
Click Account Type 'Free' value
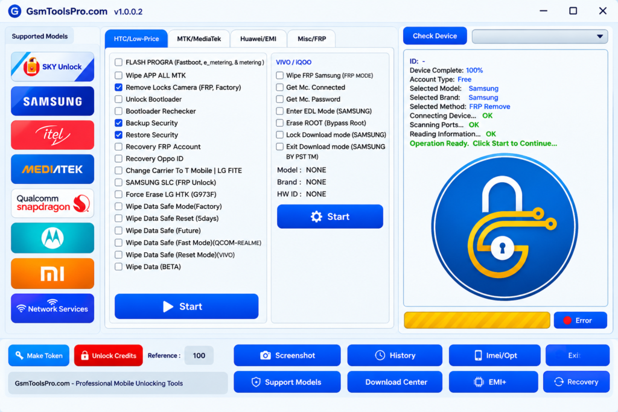[x=464, y=79]
